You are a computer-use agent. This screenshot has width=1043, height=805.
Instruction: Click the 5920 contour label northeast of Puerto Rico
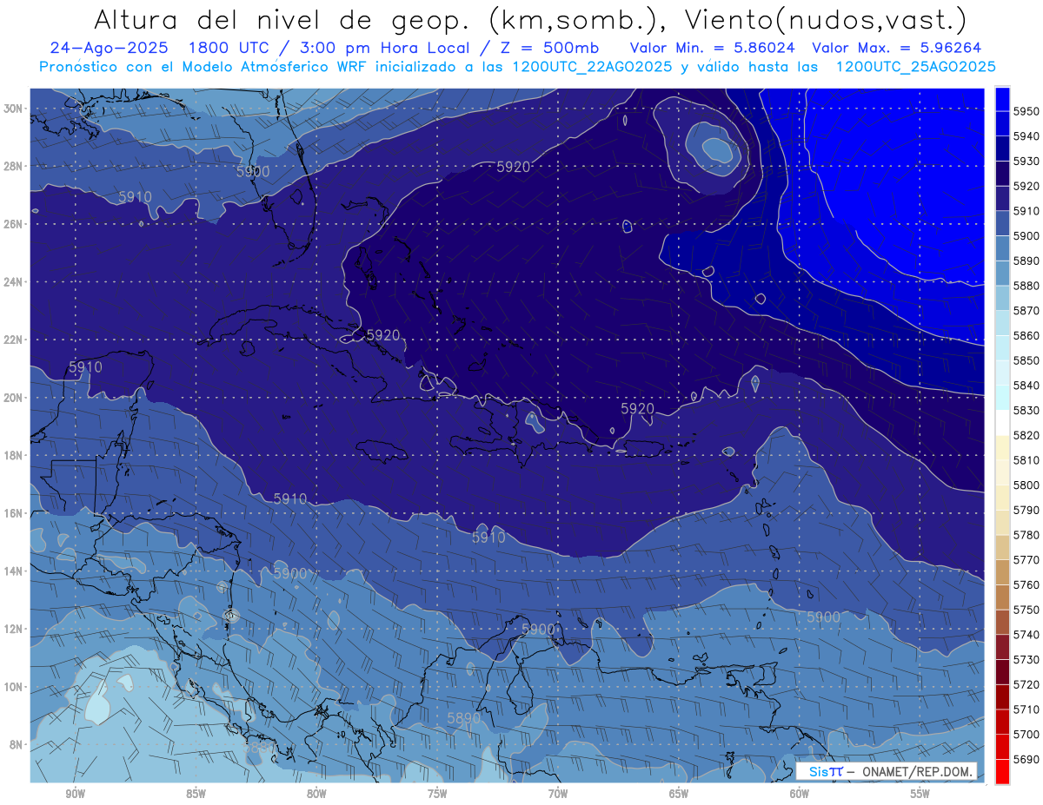(x=637, y=408)
